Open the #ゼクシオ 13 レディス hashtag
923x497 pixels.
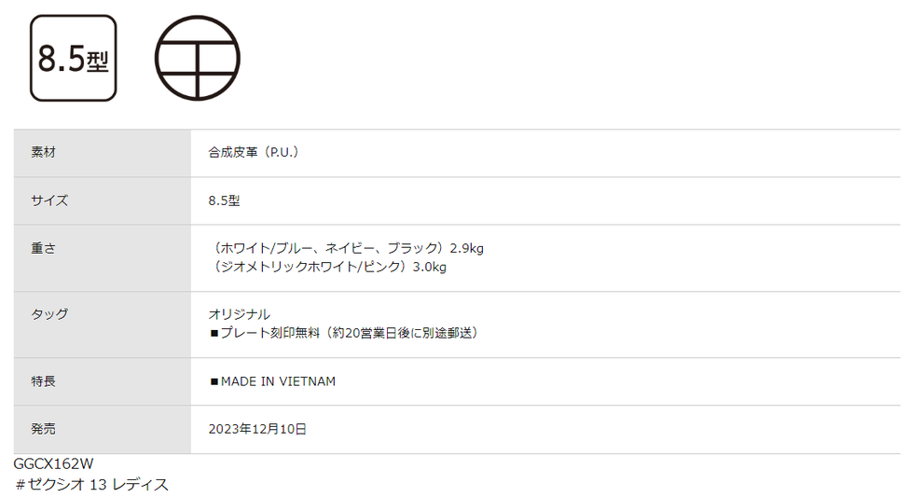click(x=91, y=485)
